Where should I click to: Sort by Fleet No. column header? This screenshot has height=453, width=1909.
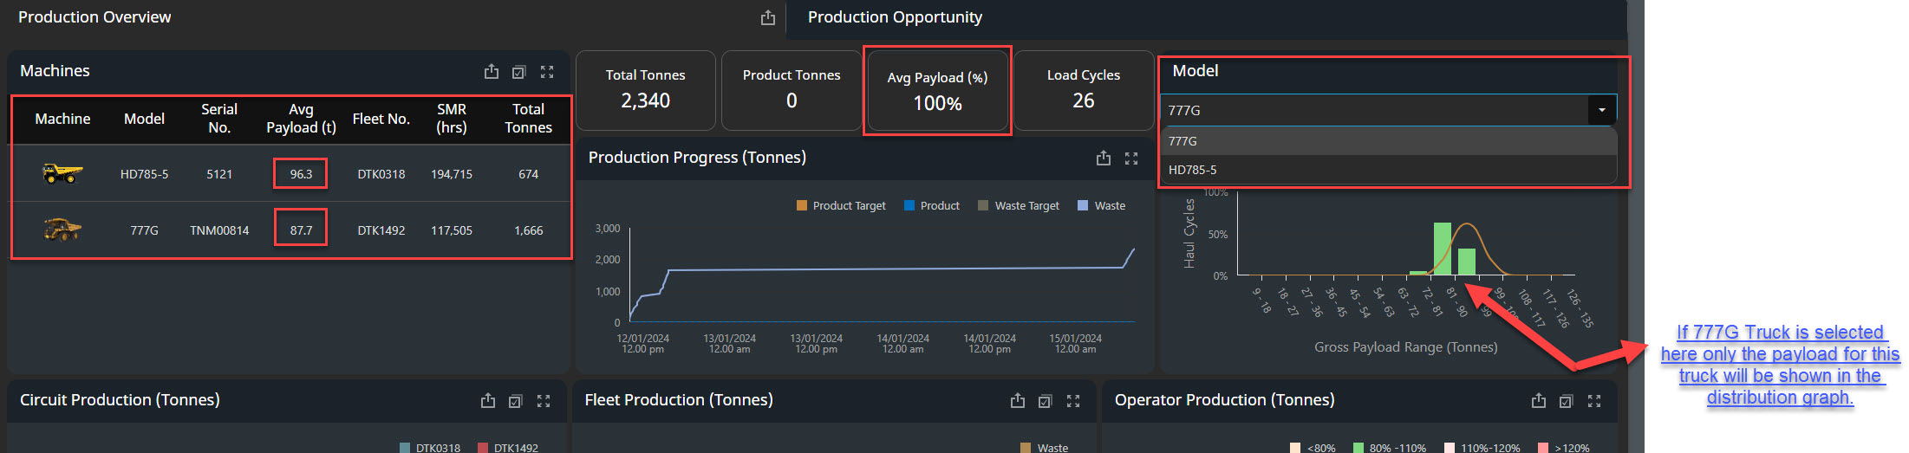pyautogui.click(x=381, y=119)
